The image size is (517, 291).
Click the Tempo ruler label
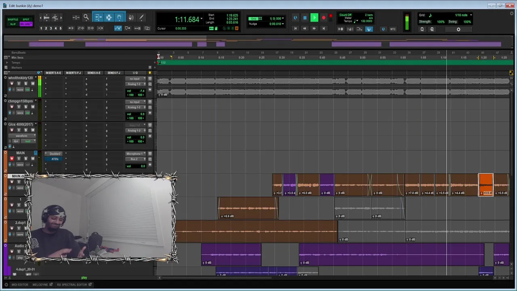click(16, 63)
